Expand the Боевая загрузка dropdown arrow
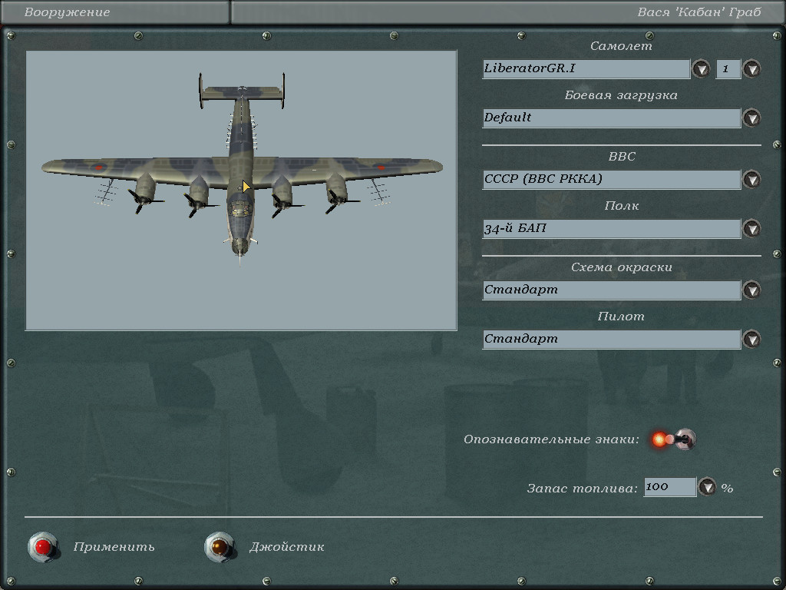Screen dimensions: 786x590 [x=751, y=118]
